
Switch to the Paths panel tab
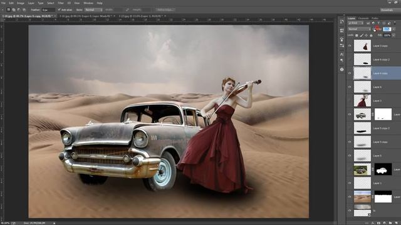pyautogui.click(x=375, y=18)
